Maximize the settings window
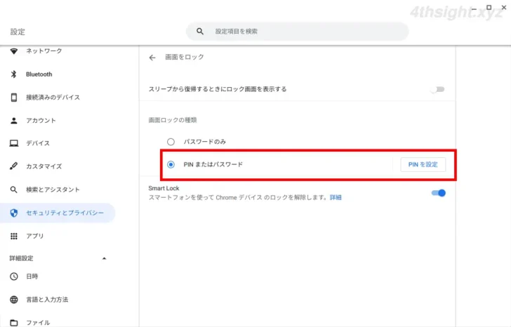This screenshot has width=511, height=327. click(x=489, y=7)
